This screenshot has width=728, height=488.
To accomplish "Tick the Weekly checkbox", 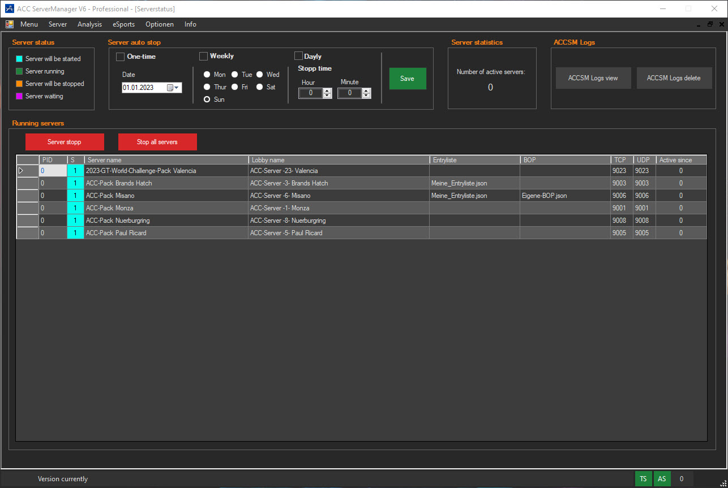I will point(203,56).
